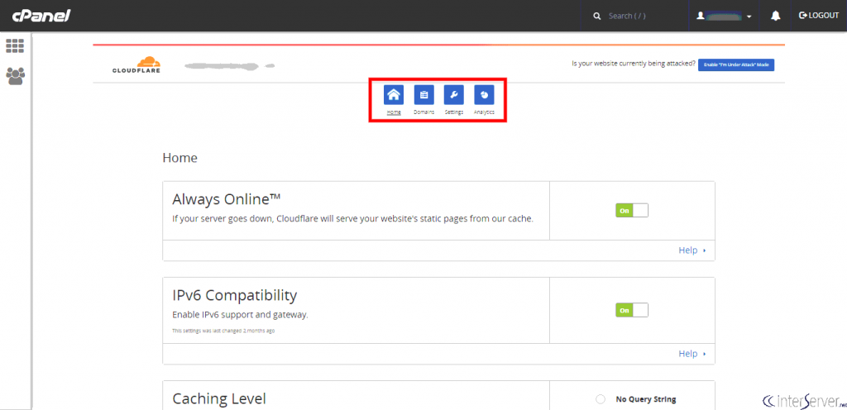This screenshot has height=410, width=847.
Task: Open the cPanel apps grid icon
Action: point(15,45)
